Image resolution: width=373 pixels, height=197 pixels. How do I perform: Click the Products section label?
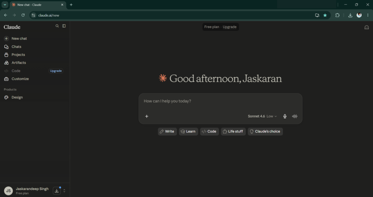click(x=10, y=90)
